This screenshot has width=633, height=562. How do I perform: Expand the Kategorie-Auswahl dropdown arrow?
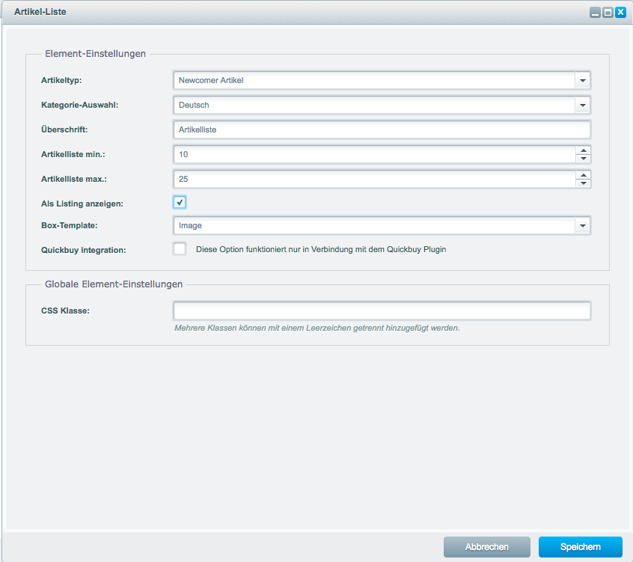pos(583,106)
